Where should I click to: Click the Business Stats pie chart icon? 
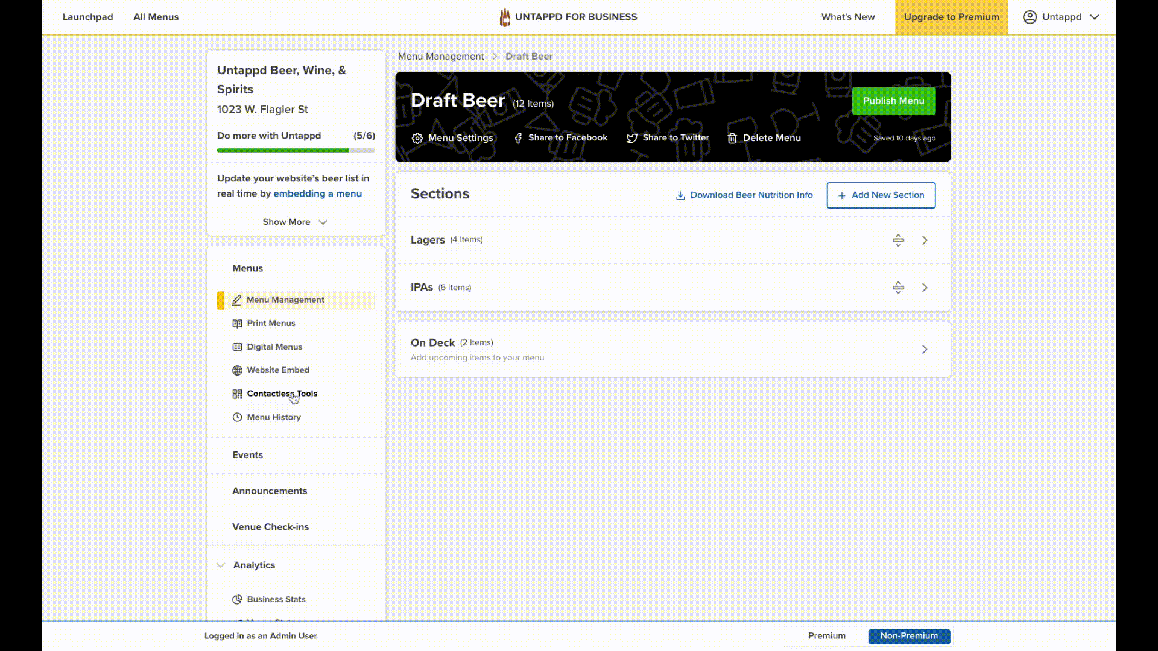237,599
